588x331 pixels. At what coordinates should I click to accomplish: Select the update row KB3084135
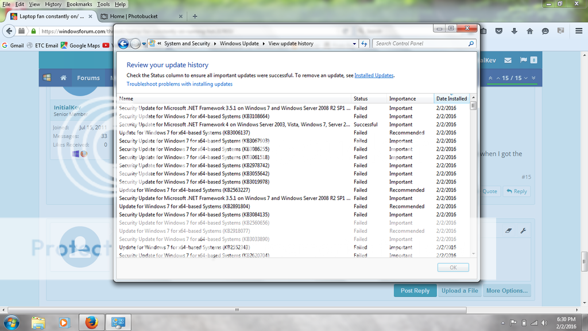[293, 215]
